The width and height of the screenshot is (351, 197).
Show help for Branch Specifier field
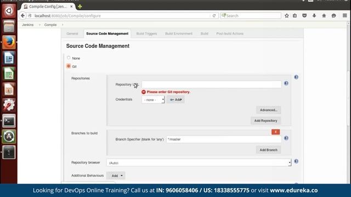pyautogui.click(x=286, y=138)
